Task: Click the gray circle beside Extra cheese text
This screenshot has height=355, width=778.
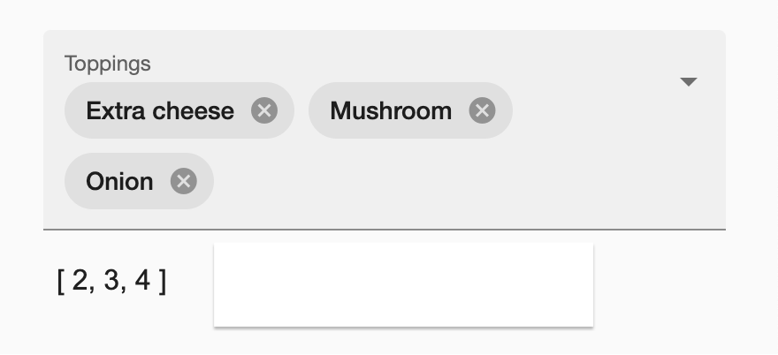Action: pyautogui.click(x=264, y=110)
